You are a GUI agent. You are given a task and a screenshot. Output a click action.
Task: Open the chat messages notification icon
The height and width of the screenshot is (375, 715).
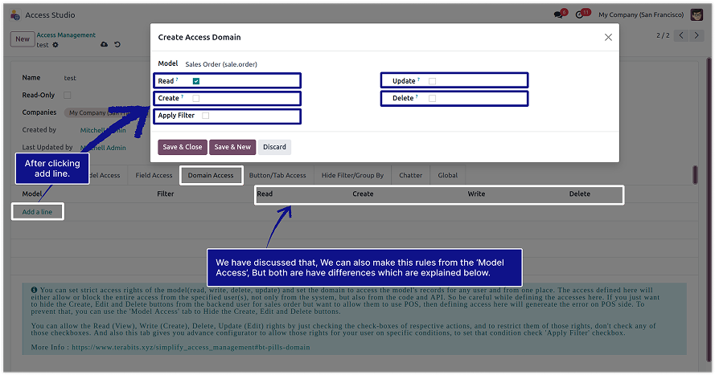pos(559,14)
